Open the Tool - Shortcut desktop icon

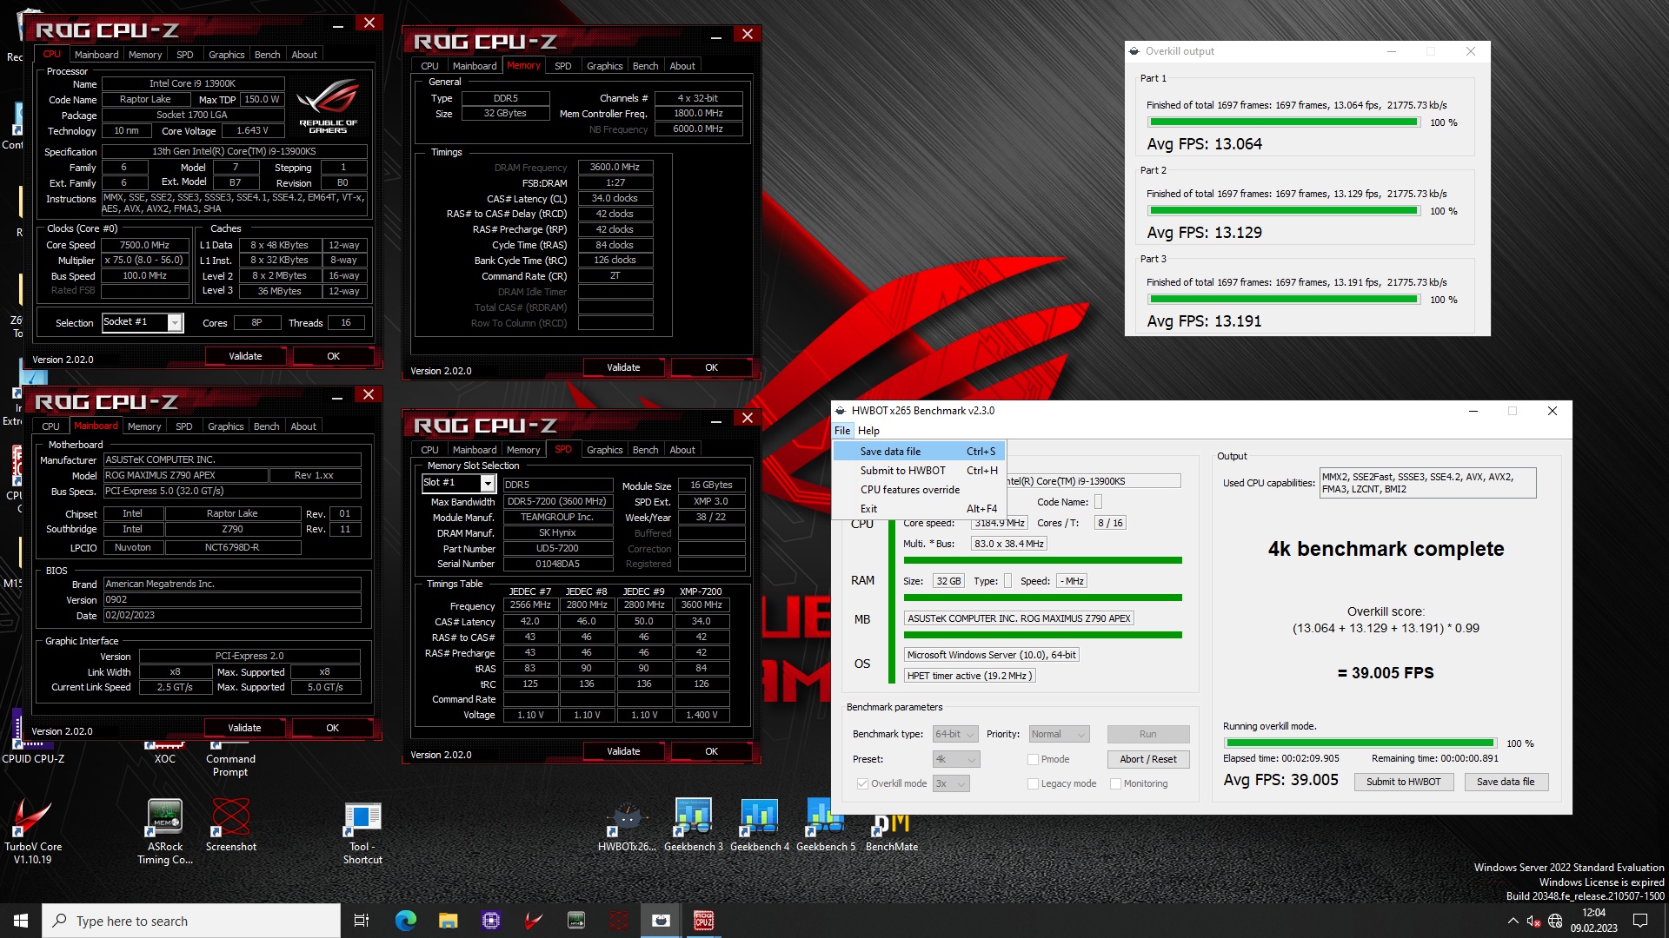click(362, 829)
